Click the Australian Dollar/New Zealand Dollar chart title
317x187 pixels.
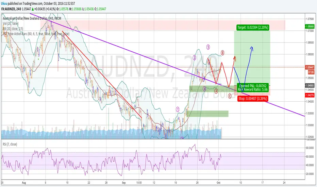pyautogui.click(x=32, y=18)
